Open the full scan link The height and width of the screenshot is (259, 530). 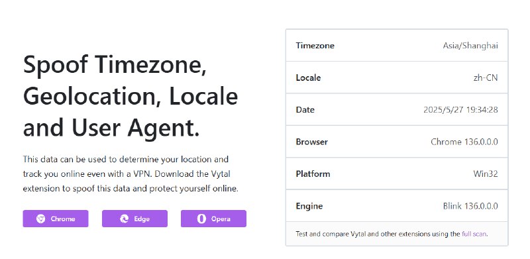pos(474,234)
